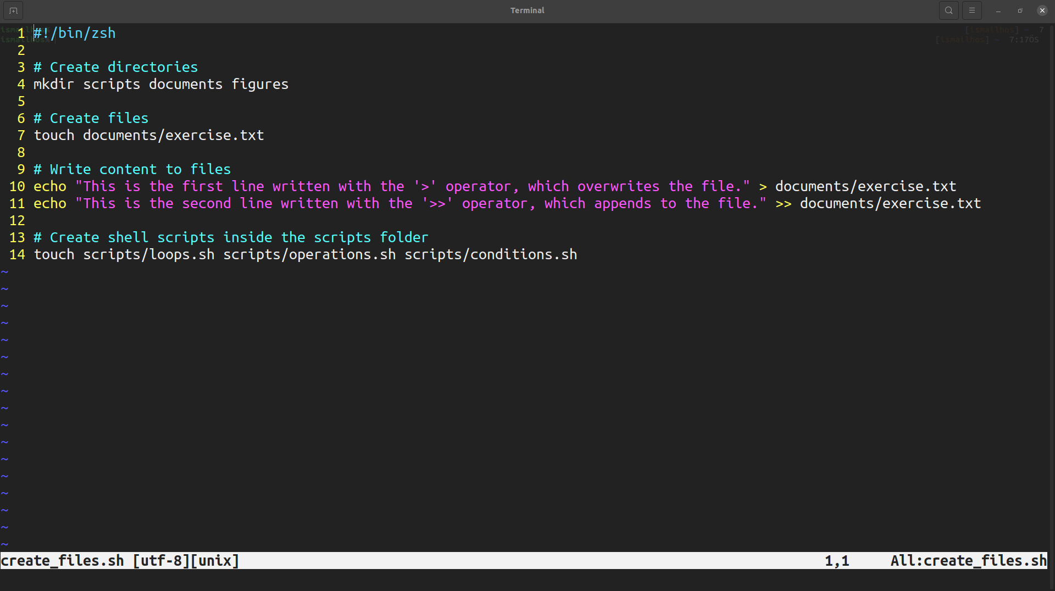Click 'scripts/loops.sh' on line 14
Viewport: 1055px width, 591px height.
point(149,254)
